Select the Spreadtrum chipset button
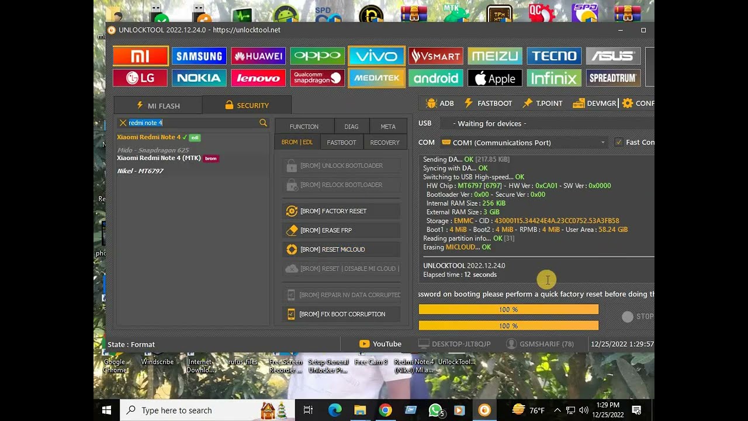Viewport: 748px width, 421px height. [613, 78]
